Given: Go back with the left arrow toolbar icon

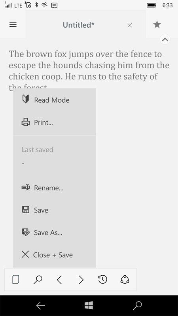Looking at the screenshot, I should point(59,280).
